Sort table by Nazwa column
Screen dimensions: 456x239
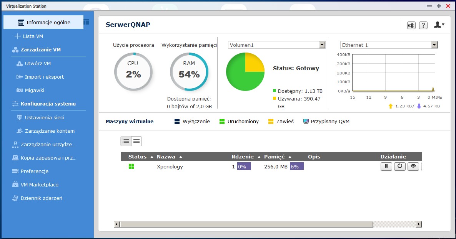click(x=169, y=157)
